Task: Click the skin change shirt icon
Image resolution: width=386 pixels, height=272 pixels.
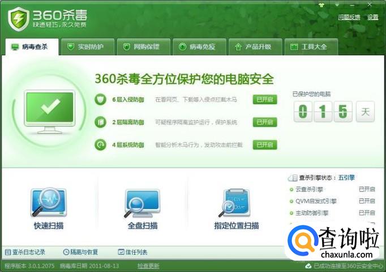Action: [x=321, y=5]
